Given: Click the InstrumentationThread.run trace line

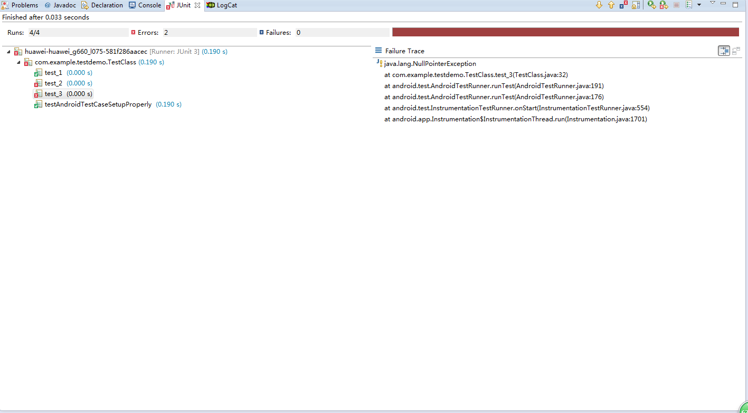Looking at the screenshot, I should [x=516, y=119].
